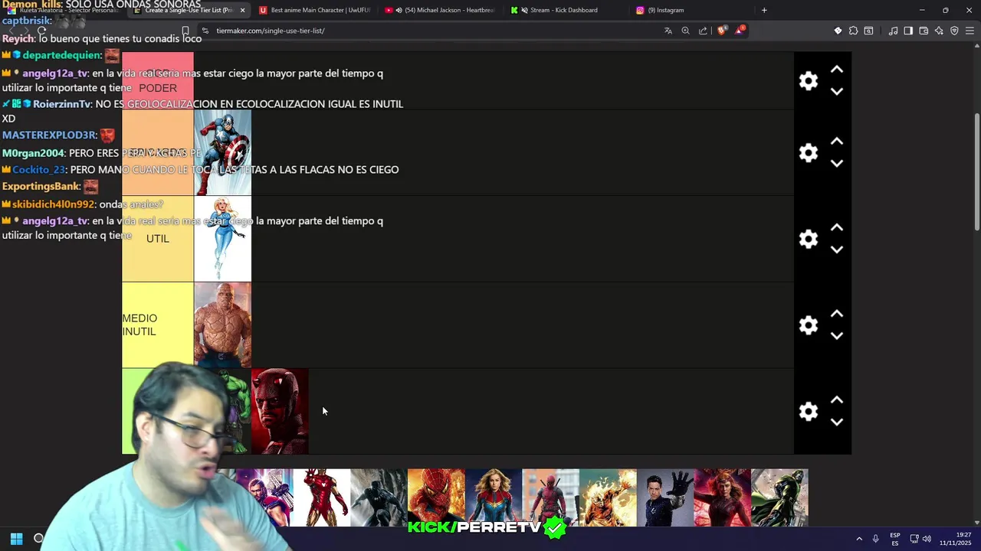Pick the Thor image from the tray

(x=264, y=497)
